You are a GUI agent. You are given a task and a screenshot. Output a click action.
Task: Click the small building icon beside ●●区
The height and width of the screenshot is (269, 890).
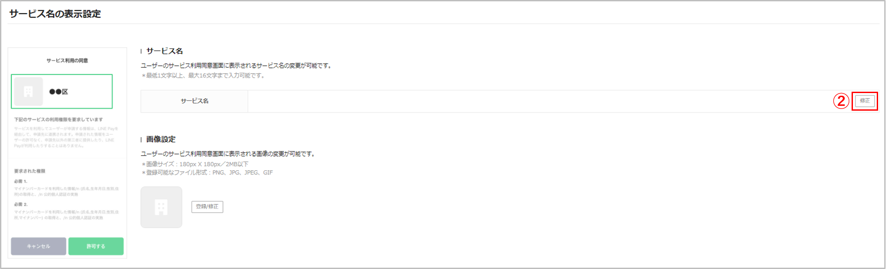pos(28,92)
